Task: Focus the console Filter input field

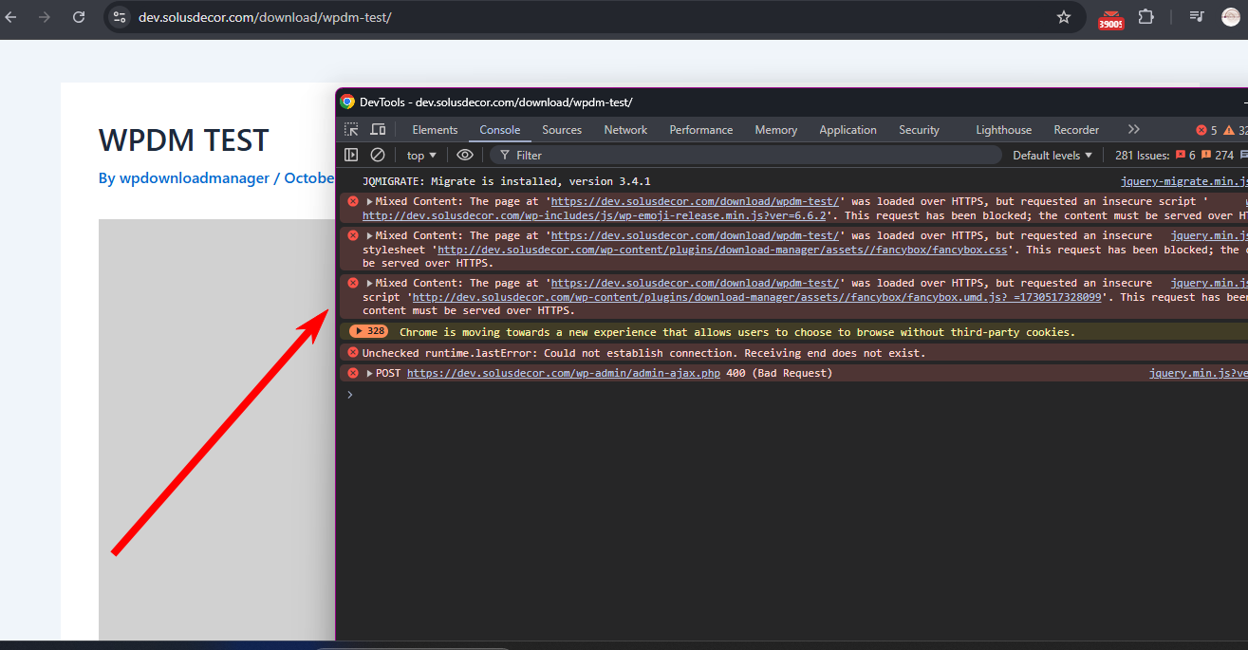Action: pos(745,155)
